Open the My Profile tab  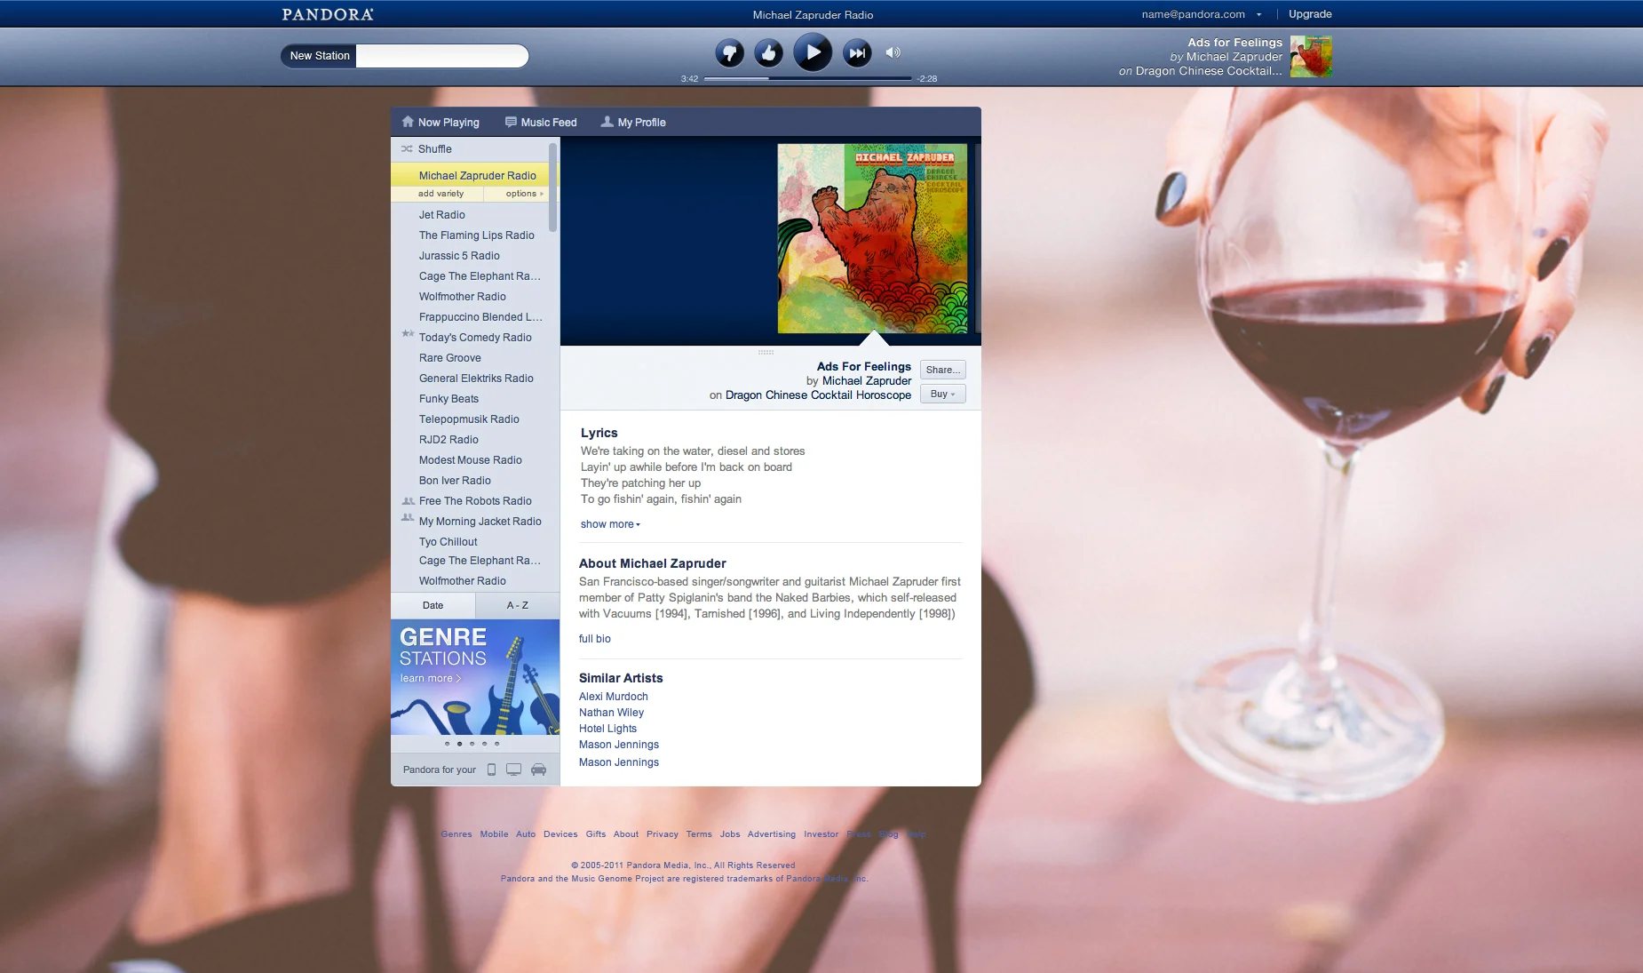633,123
